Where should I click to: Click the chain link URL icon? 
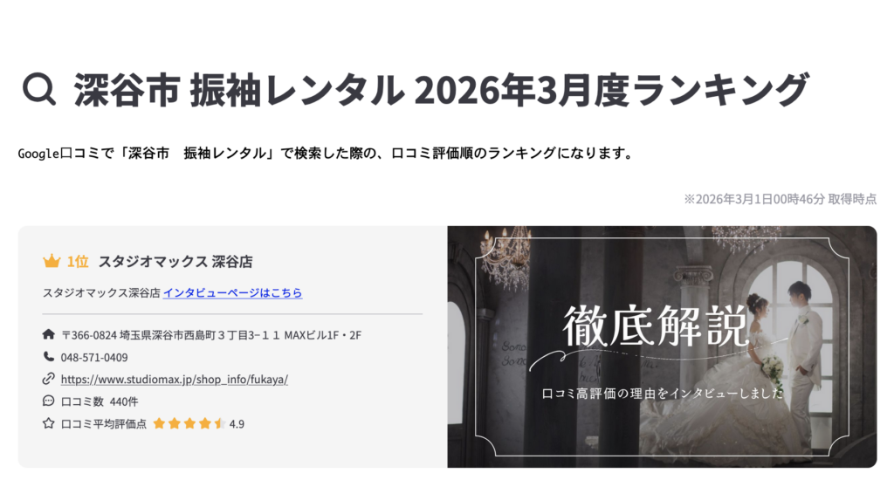click(x=49, y=379)
